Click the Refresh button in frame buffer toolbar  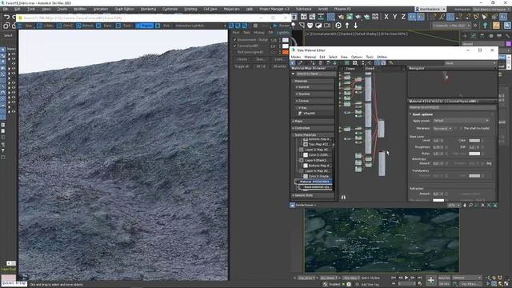tap(85, 26)
